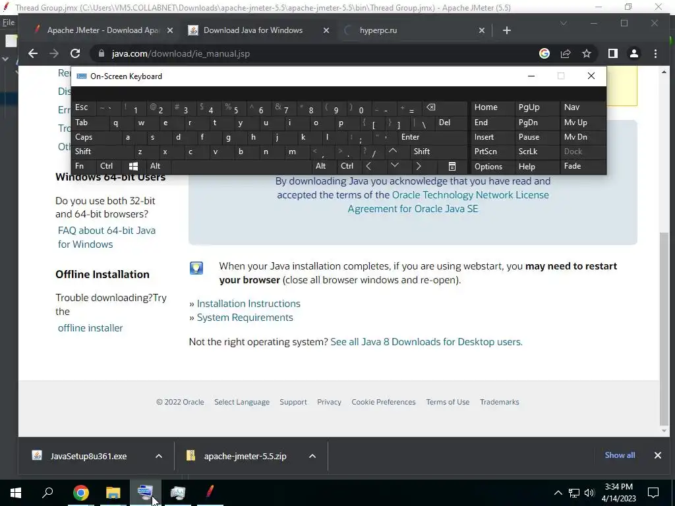Open the JavaSetup8u361.exe downloaded file
Viewport: 675px width, 506px height.
pyautogui.click(x=88, y=456)
